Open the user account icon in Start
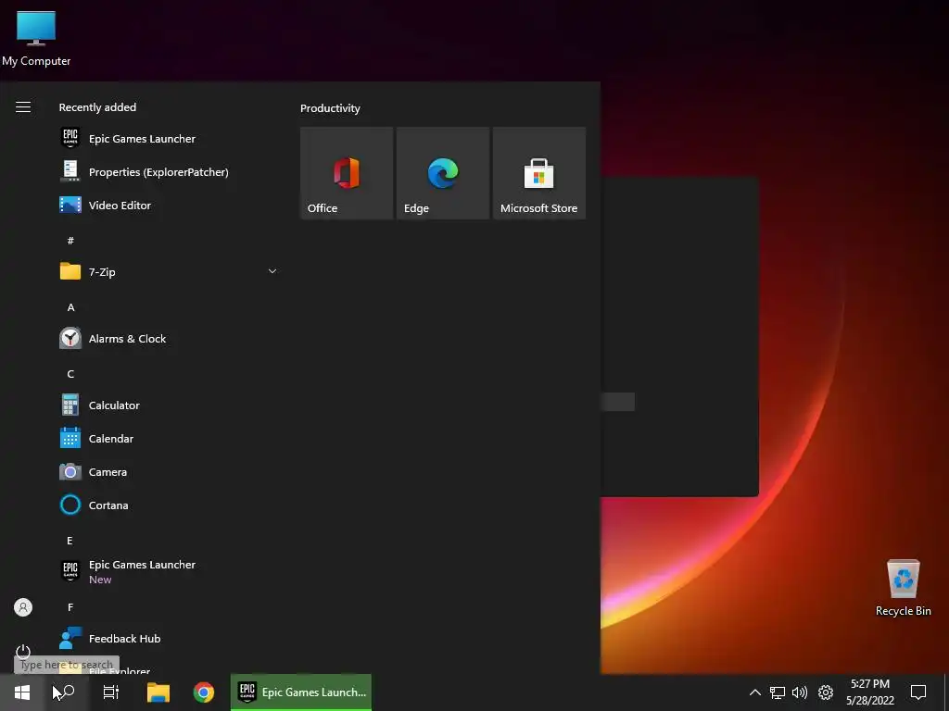This screenshot has width=949, height=711. [23, 607]
